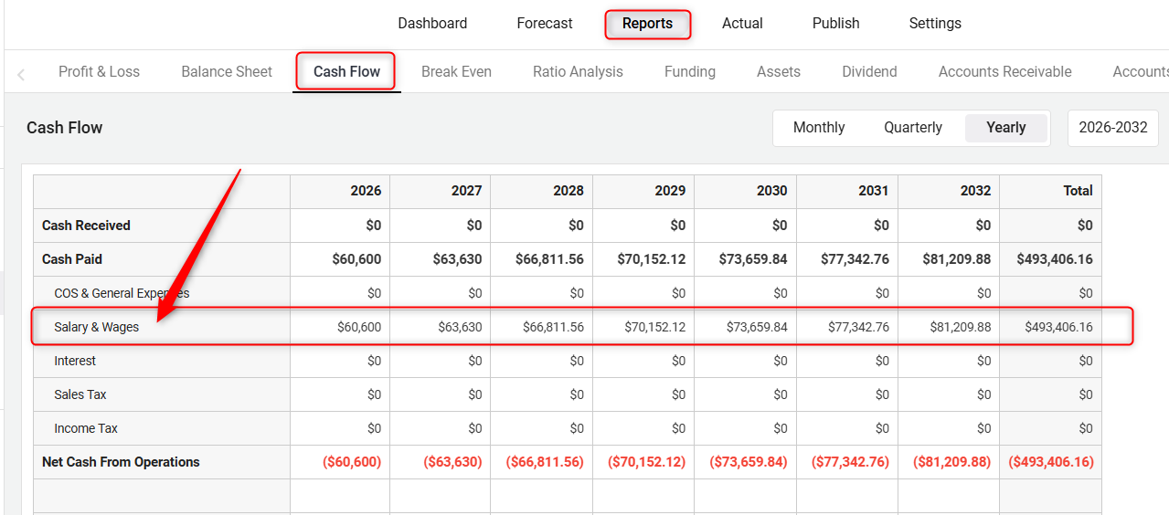Image resolution: width=1169 pixels, height=515 pixels.
Task: Select the Quarterly view toggle
Action: 912,128
